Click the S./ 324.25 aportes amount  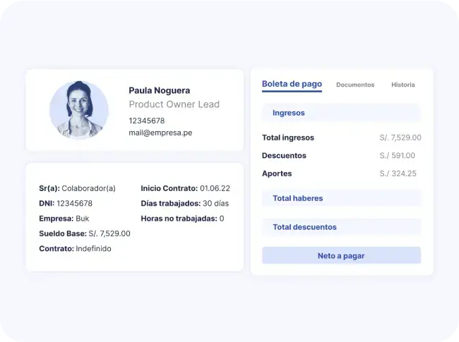click(398, 173)
